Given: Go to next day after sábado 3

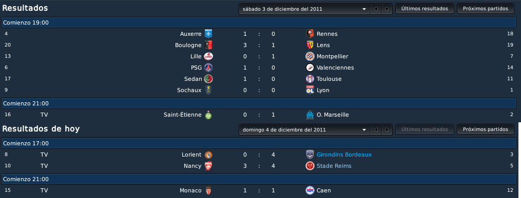Looking at the screenshot, I should 387,9.
